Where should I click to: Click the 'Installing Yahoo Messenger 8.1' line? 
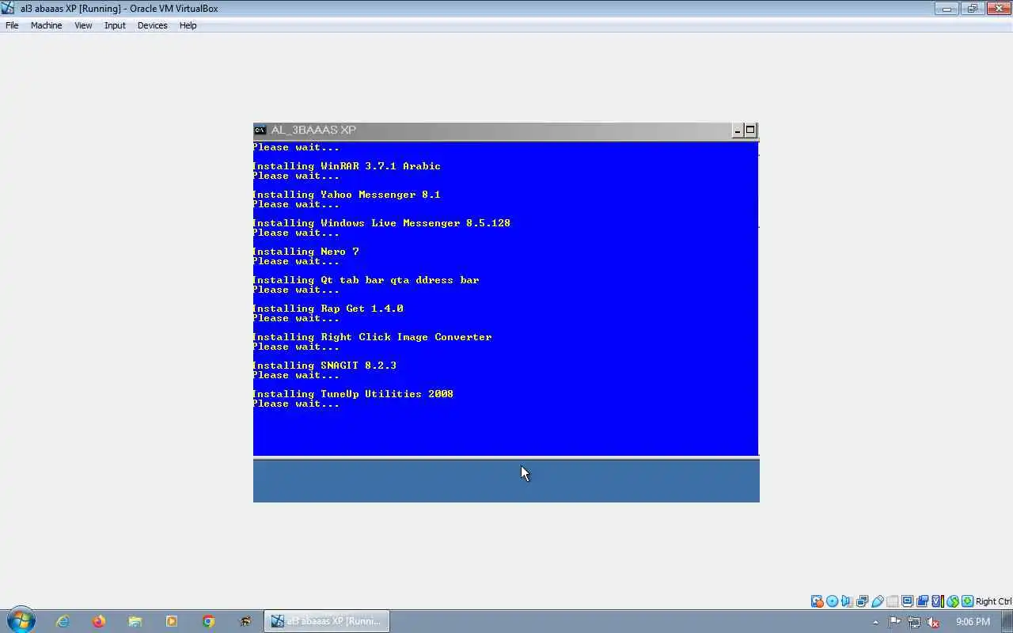pyautogui.click(x=347, y=195)
